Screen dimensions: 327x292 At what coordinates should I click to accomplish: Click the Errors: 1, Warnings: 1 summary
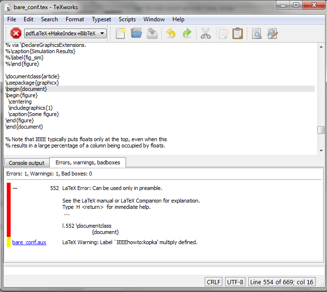click(49, 174)
